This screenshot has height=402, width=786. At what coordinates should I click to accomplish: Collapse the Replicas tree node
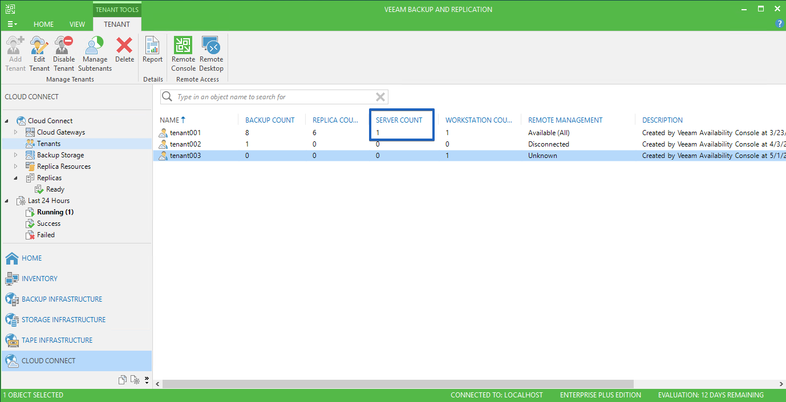click(x=16, y=178)
